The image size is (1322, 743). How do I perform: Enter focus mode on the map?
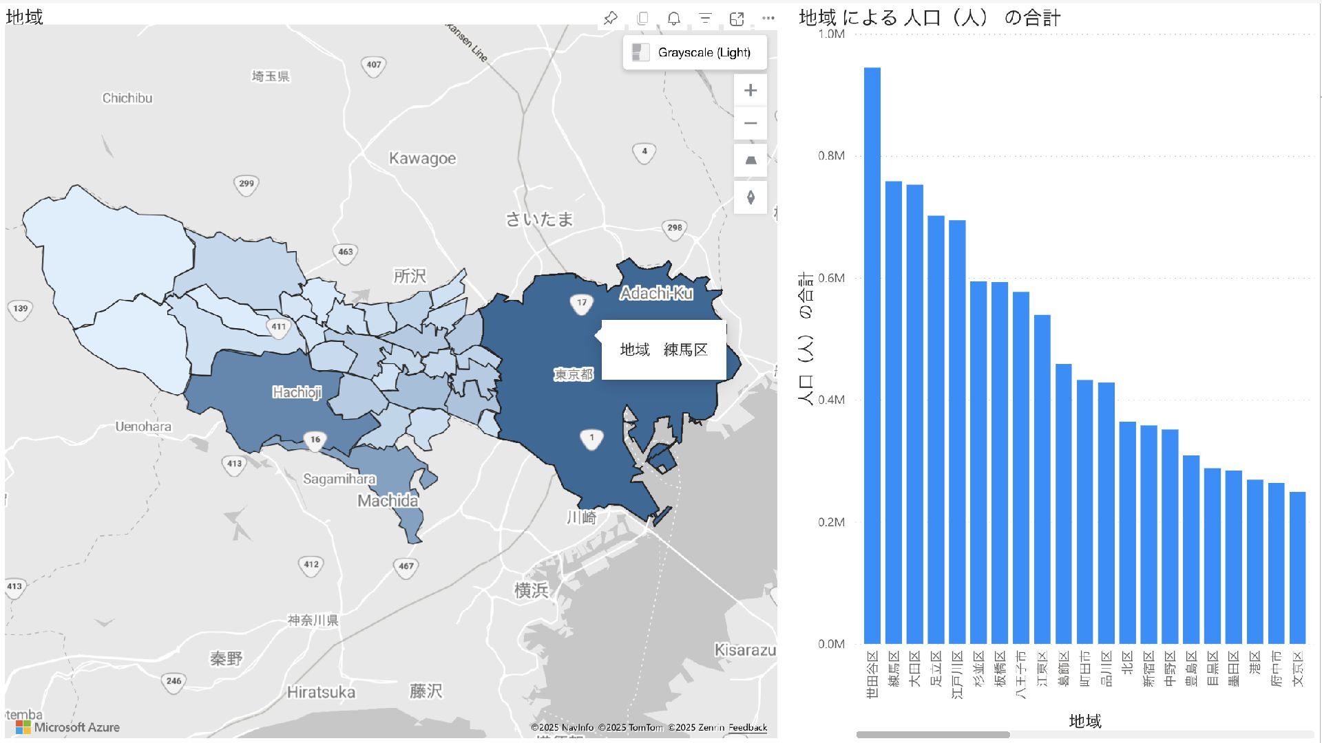click(737, 19)
